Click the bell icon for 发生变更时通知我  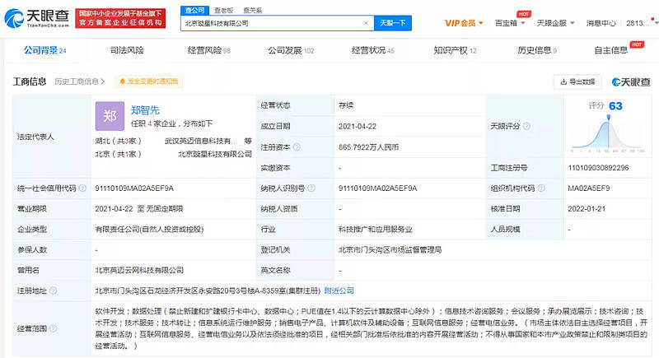click(122, 81)
